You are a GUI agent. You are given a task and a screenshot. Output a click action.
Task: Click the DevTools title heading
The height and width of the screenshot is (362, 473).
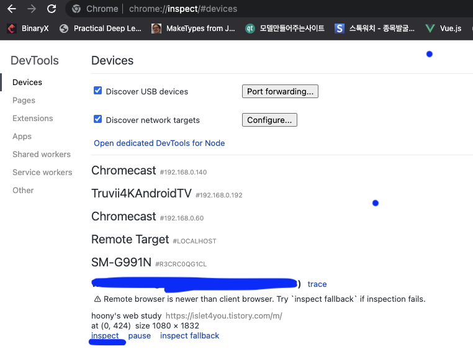pos(35,61)
